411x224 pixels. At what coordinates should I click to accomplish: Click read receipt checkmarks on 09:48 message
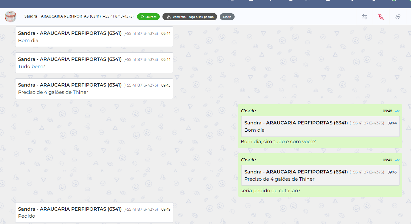(397, 111)
